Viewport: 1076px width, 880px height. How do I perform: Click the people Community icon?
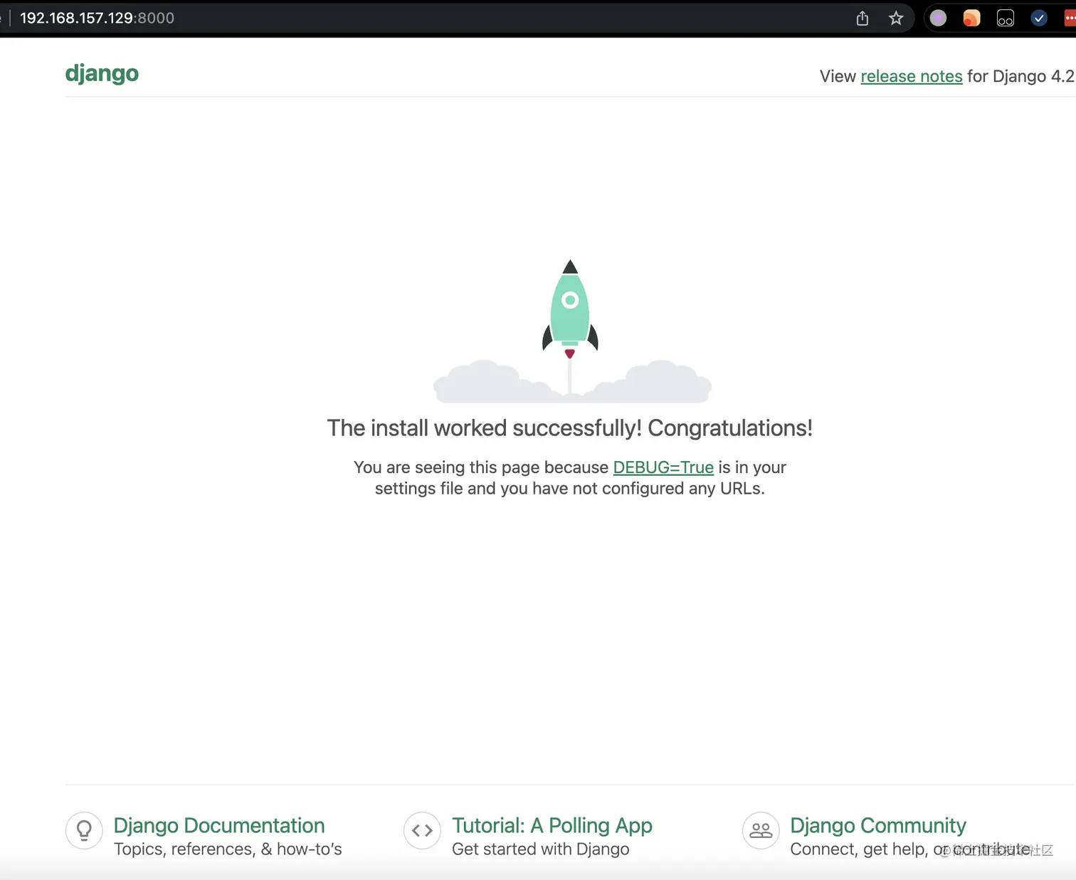(x=761, y=830)
